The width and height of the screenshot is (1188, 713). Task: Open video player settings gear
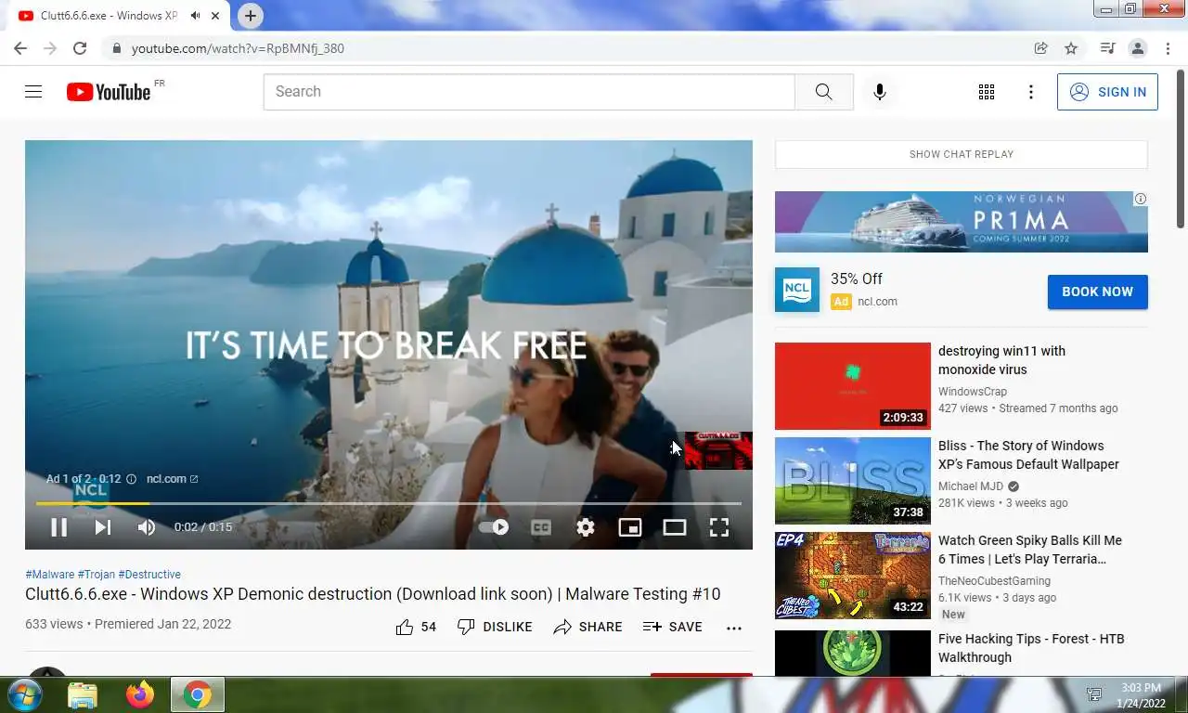click(586, 527)
